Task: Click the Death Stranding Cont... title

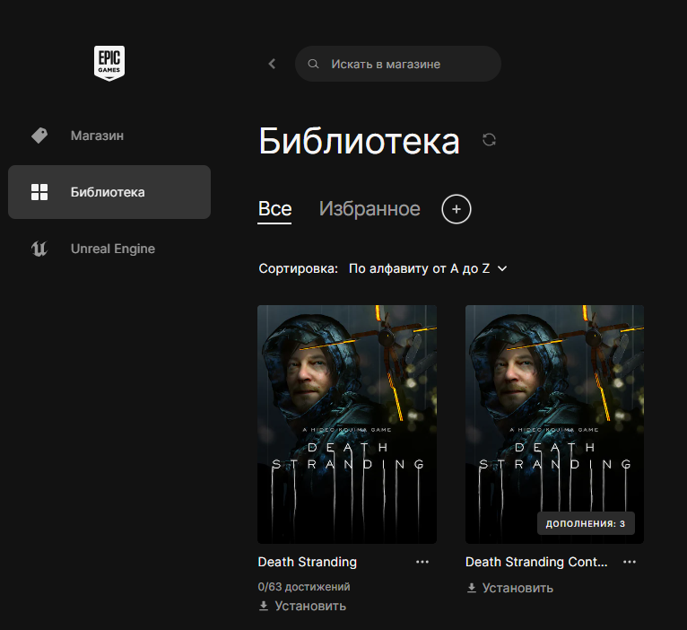Action: click(536, 562)
